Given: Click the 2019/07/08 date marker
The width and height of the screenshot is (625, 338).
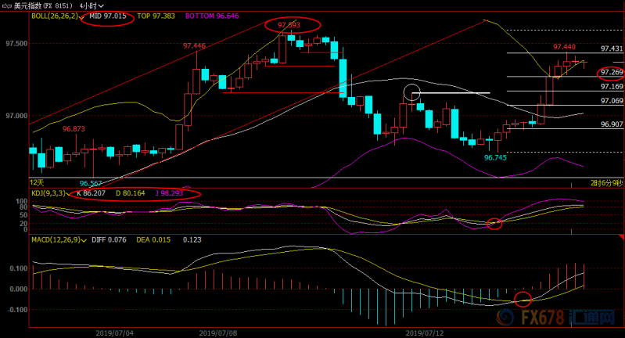Looking at the screenshot, I should coord(218,333).
